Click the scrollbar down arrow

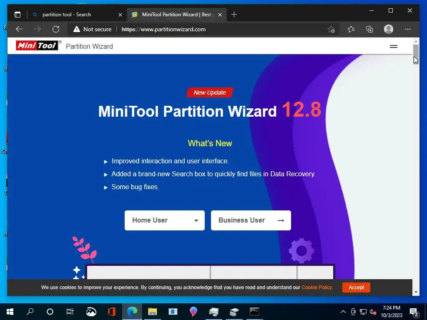(416, 292)
